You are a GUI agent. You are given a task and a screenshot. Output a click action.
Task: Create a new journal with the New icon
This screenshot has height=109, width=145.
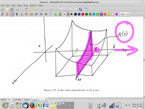pyautogui.click(x=7, y=9)
